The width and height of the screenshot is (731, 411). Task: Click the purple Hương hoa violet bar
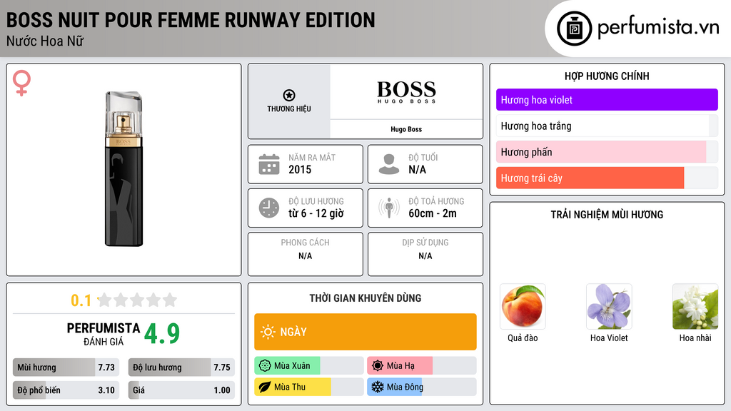(x=607, y=100)
